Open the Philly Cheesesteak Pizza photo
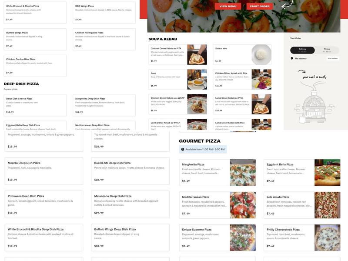This screenshot has width=348, height=261. (x=328, y=238)
